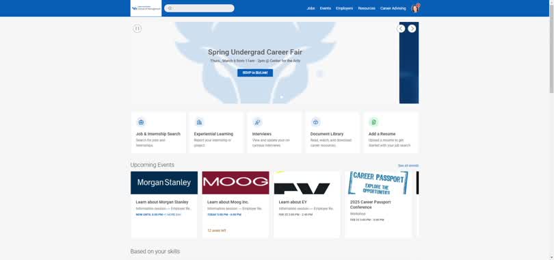This screenshot has height=260, width=554.
Task: Open Learn about EY event
Action: 293,202
